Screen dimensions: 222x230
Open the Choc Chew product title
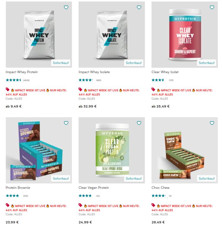[x=160, y=188]
